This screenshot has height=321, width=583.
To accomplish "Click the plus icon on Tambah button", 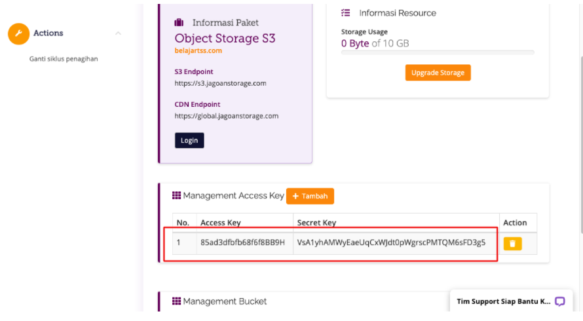I will [x=295, y=196].
